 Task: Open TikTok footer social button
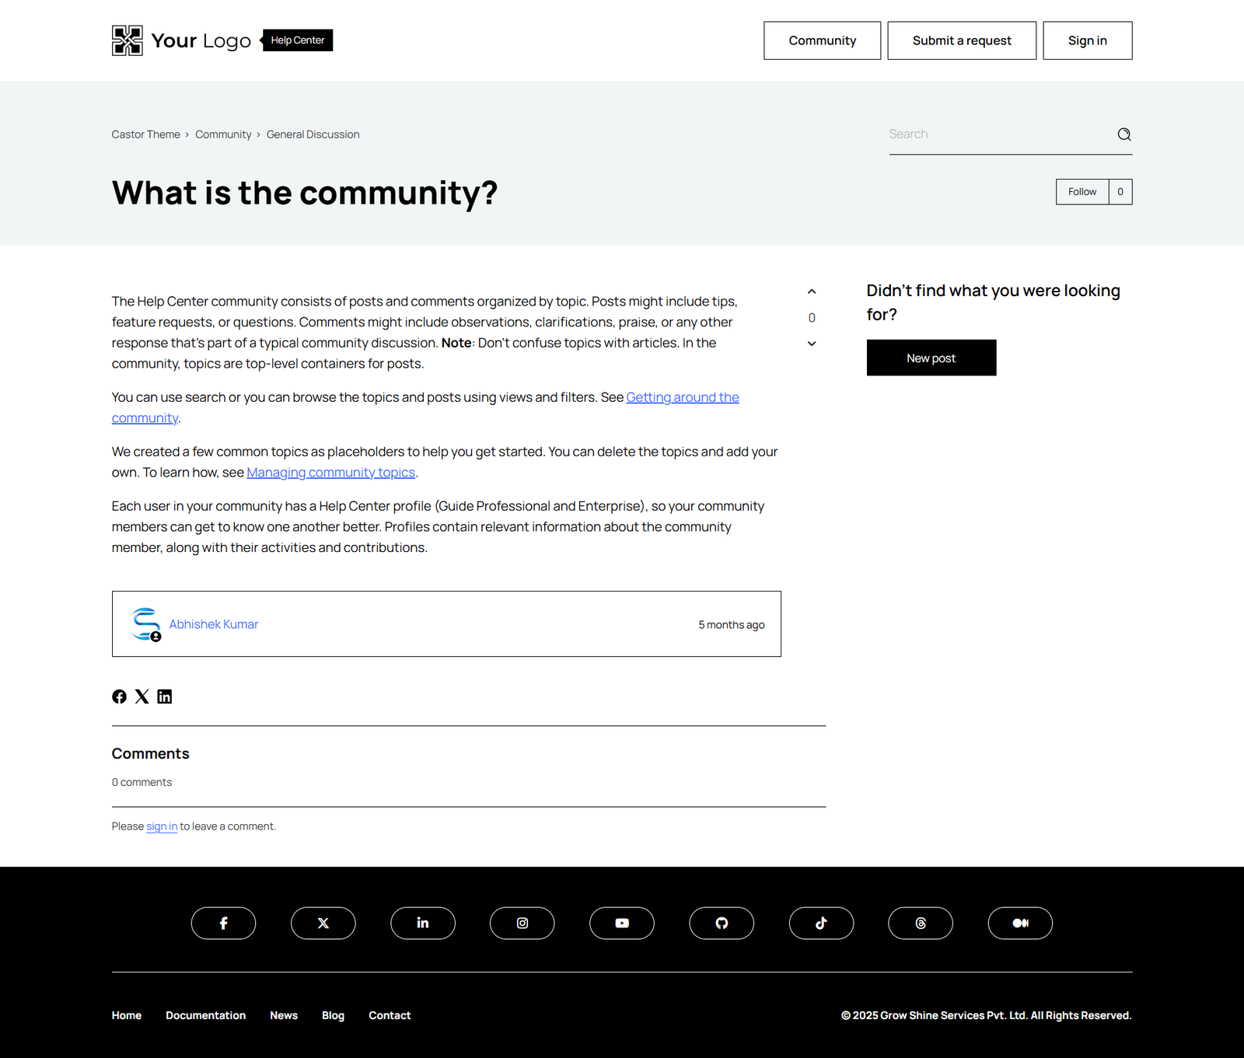tap(821, 923)
